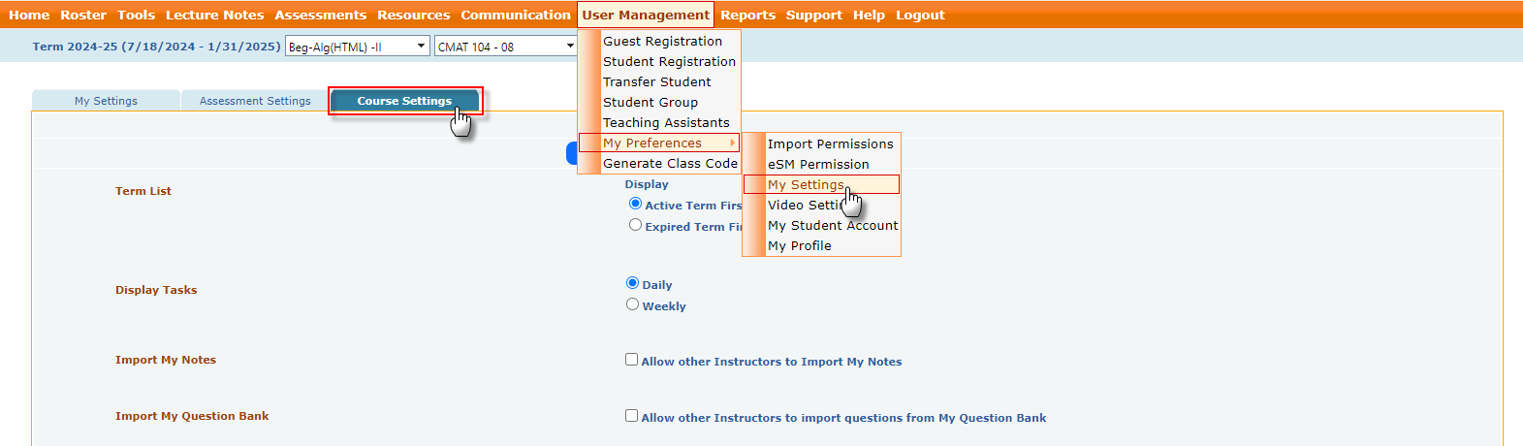
Task: Expand the My Preferences submenu arrow
Action: [x=733, y=143]
